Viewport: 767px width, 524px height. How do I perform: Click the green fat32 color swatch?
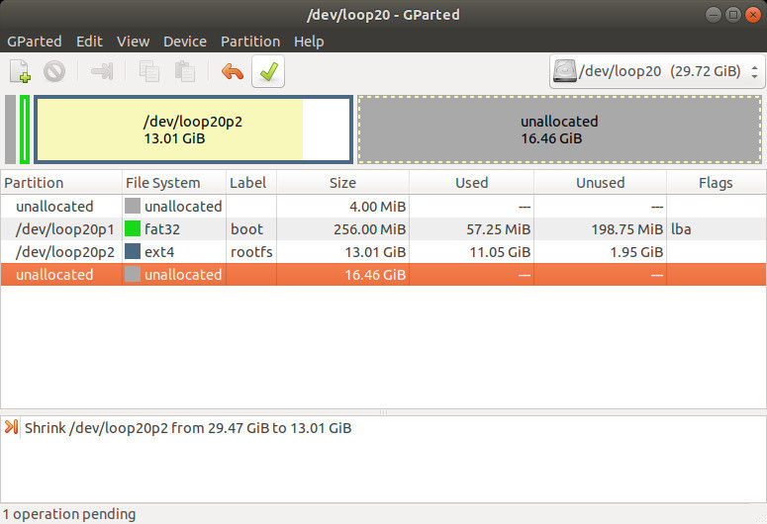coord(133,228)
